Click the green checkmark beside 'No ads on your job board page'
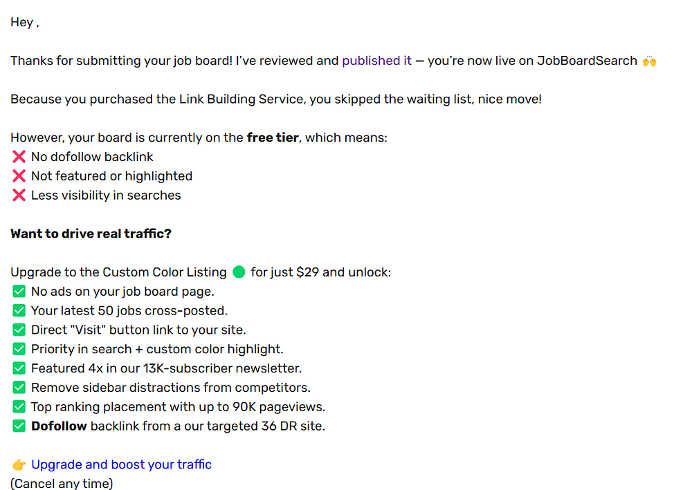This screenshot has width=692, height=490. (19, 291)
